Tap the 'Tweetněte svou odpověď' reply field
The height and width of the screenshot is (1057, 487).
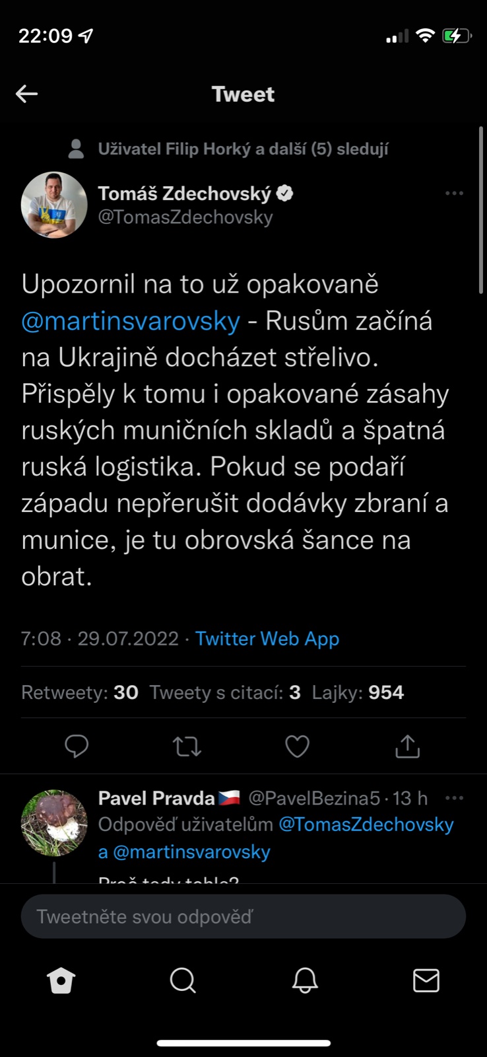pos(243,916)
